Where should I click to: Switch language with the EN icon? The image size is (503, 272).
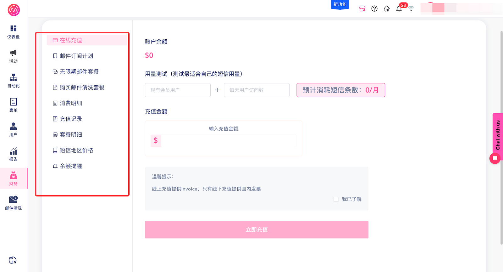click(13, 260)
